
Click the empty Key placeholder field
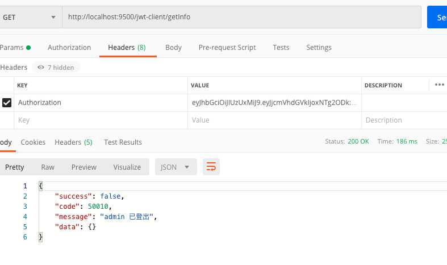tap(101, 120)
